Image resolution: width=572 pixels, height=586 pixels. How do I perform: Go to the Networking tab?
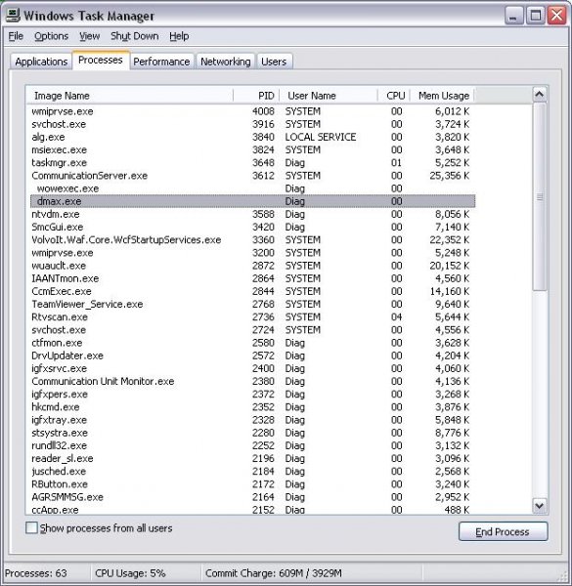pyautogui.click(x=226, y=62)
